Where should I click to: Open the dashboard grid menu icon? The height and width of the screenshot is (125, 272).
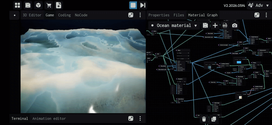coord(17,5)
